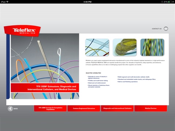Tap the 4:49 PM clock in status bar

(x=87, y=2)
